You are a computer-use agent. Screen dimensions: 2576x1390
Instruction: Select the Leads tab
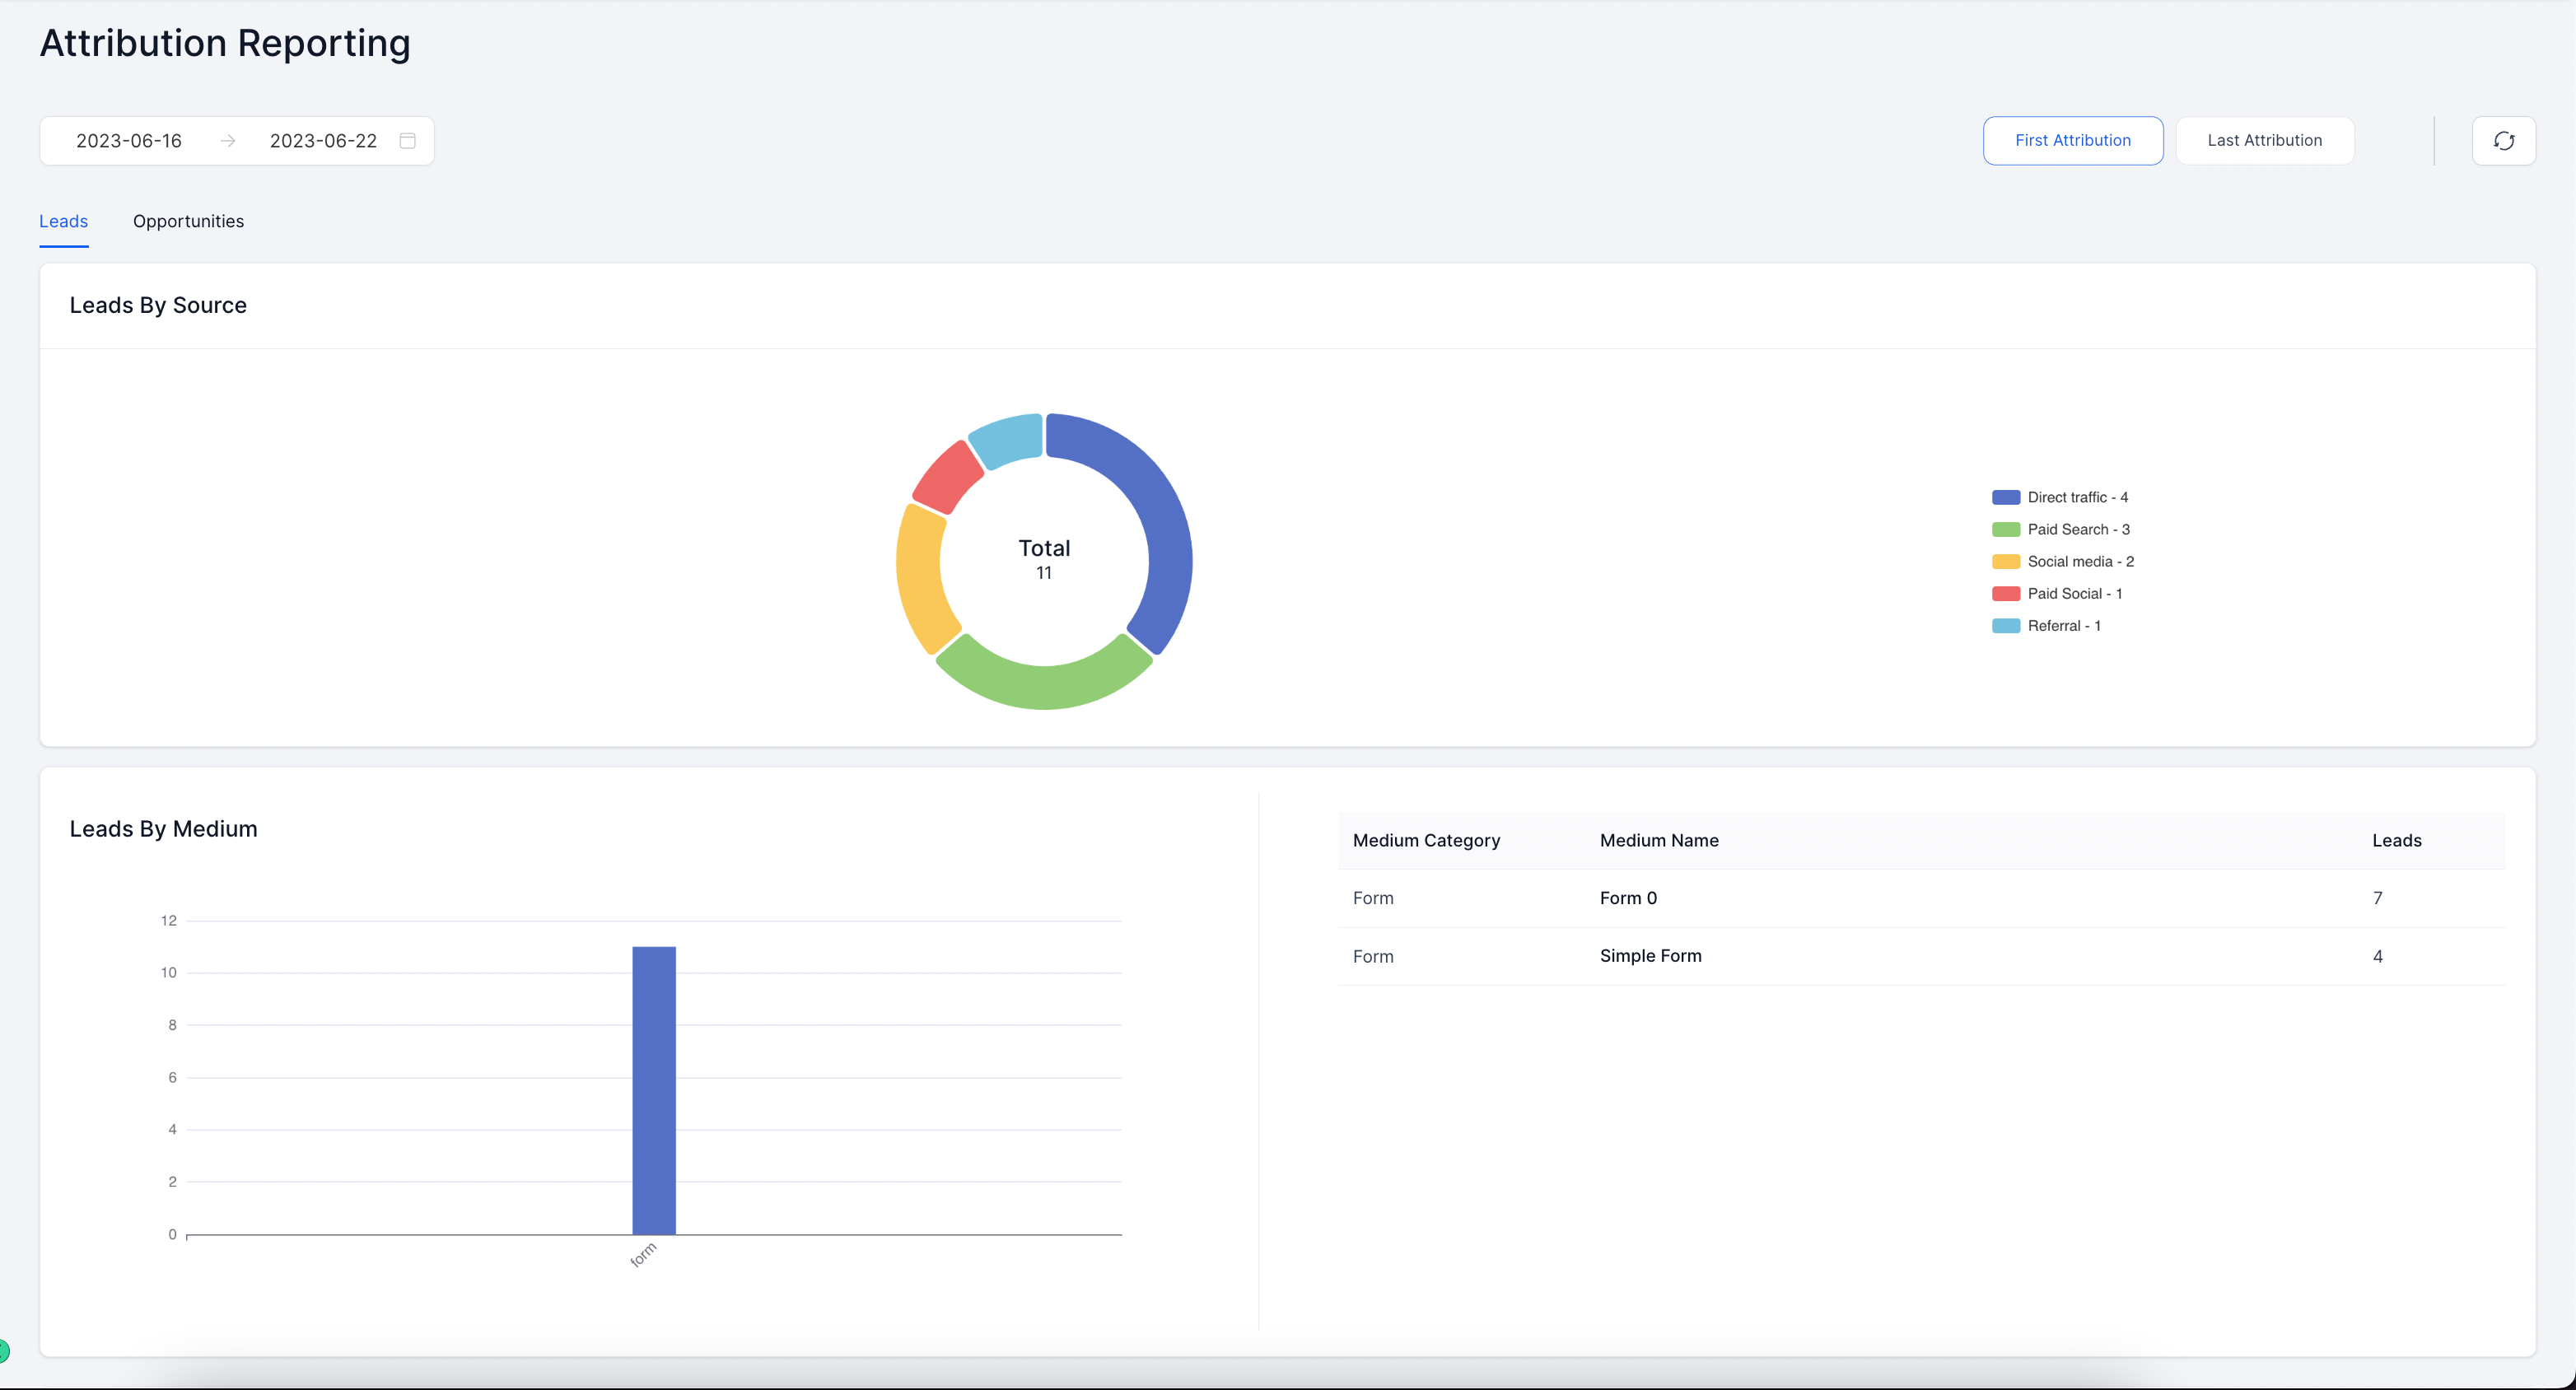63,221
